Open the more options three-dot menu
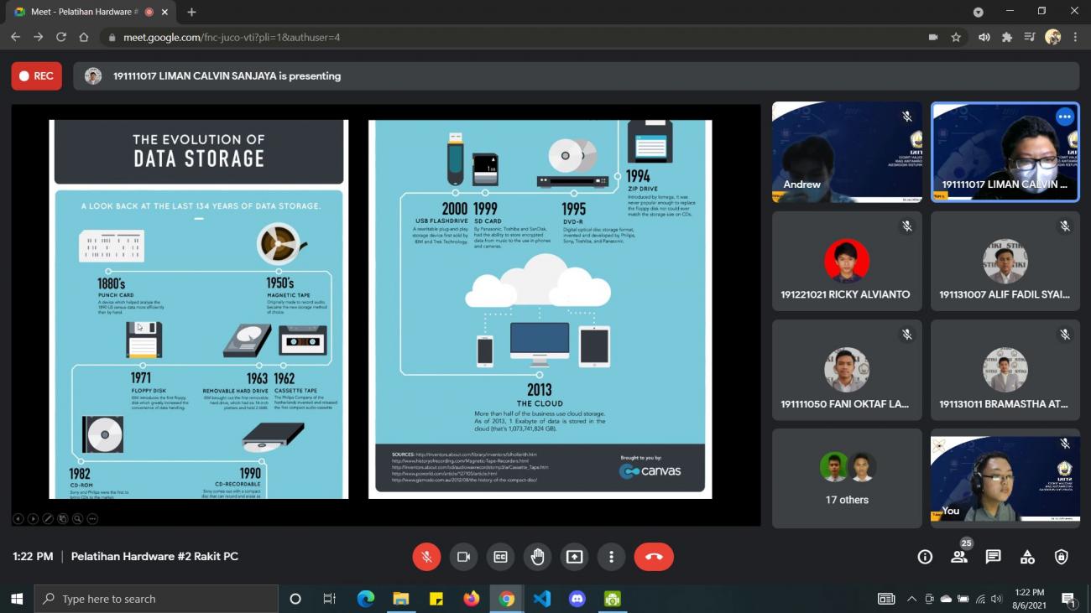Image resolution: width=1091 pixels, height=613 pixels. pyautogui.click(x=611, y=557)
